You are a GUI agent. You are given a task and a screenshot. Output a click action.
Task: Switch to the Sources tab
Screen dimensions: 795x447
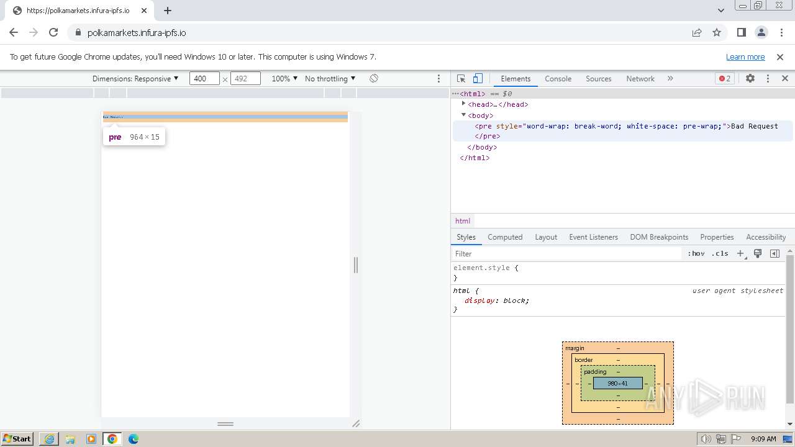click(599, 79)
